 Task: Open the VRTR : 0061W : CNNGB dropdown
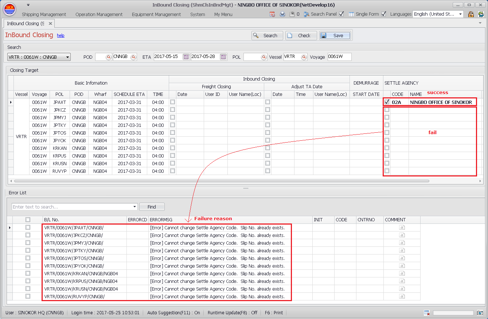(67, 57)
